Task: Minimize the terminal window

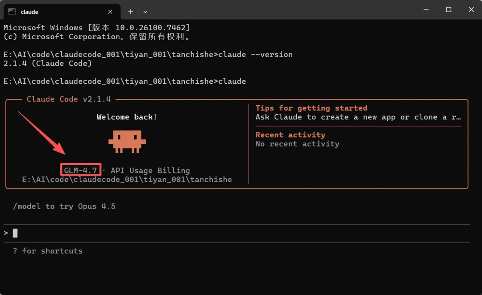Action: [426, 9]
